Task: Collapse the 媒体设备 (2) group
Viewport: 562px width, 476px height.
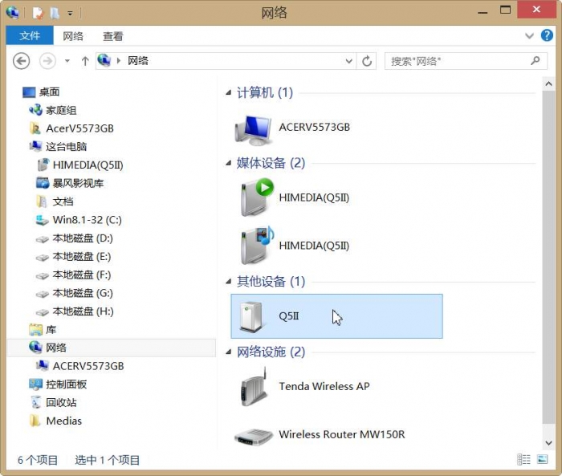Action: 228,163
